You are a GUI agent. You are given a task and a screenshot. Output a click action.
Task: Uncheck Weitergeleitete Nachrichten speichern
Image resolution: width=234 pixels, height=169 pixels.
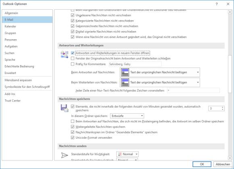[x=73, y=127]
